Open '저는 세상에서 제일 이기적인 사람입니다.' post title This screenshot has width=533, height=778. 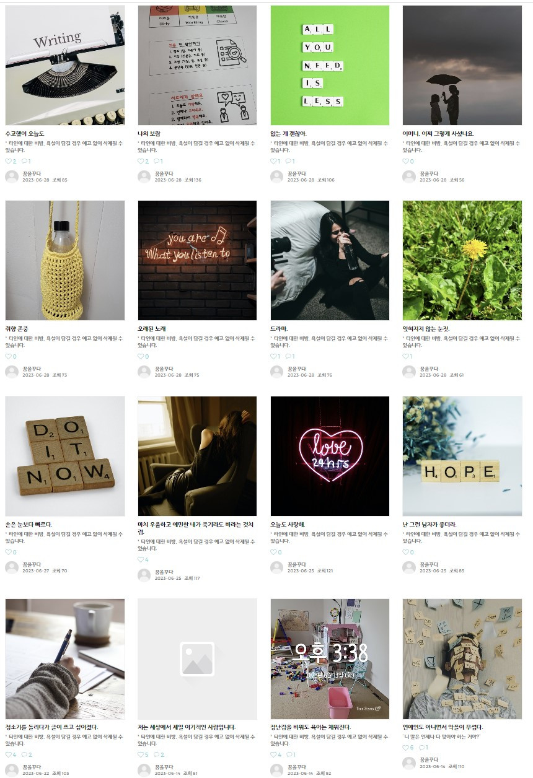pos(187,727)
